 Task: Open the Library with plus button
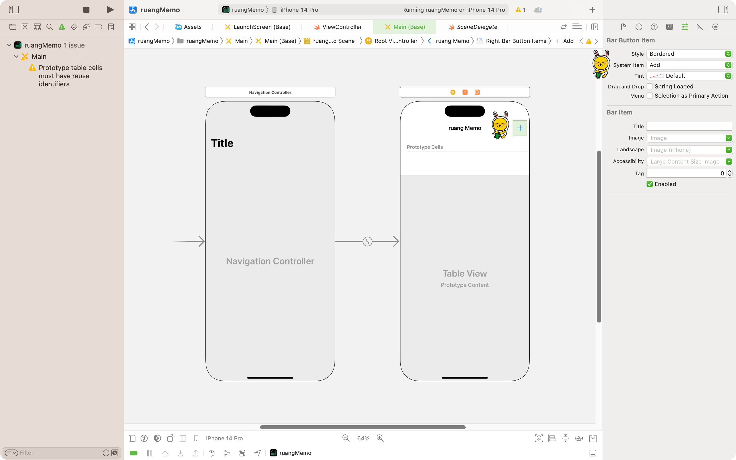[592, 10]
